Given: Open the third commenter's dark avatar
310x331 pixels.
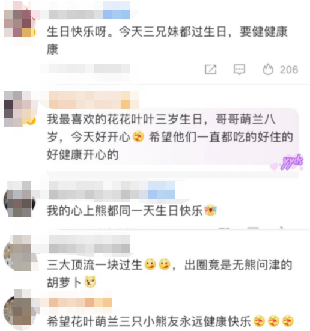Looking at the screenshot, I should [x=19, y=199].
